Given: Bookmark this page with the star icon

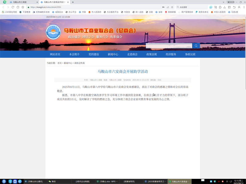Looking at the screenshot, I should 23,7.
